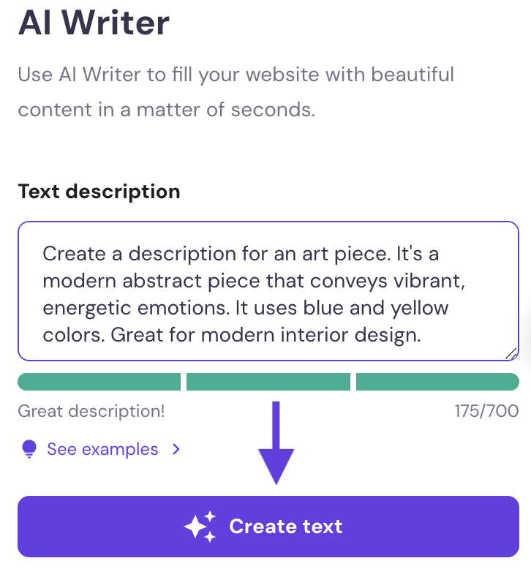Image resolution: width=531 pixels, height=569 pixels.
Task: Click the sparkle stars icon on Create text
Action: [x=200, y=527]
